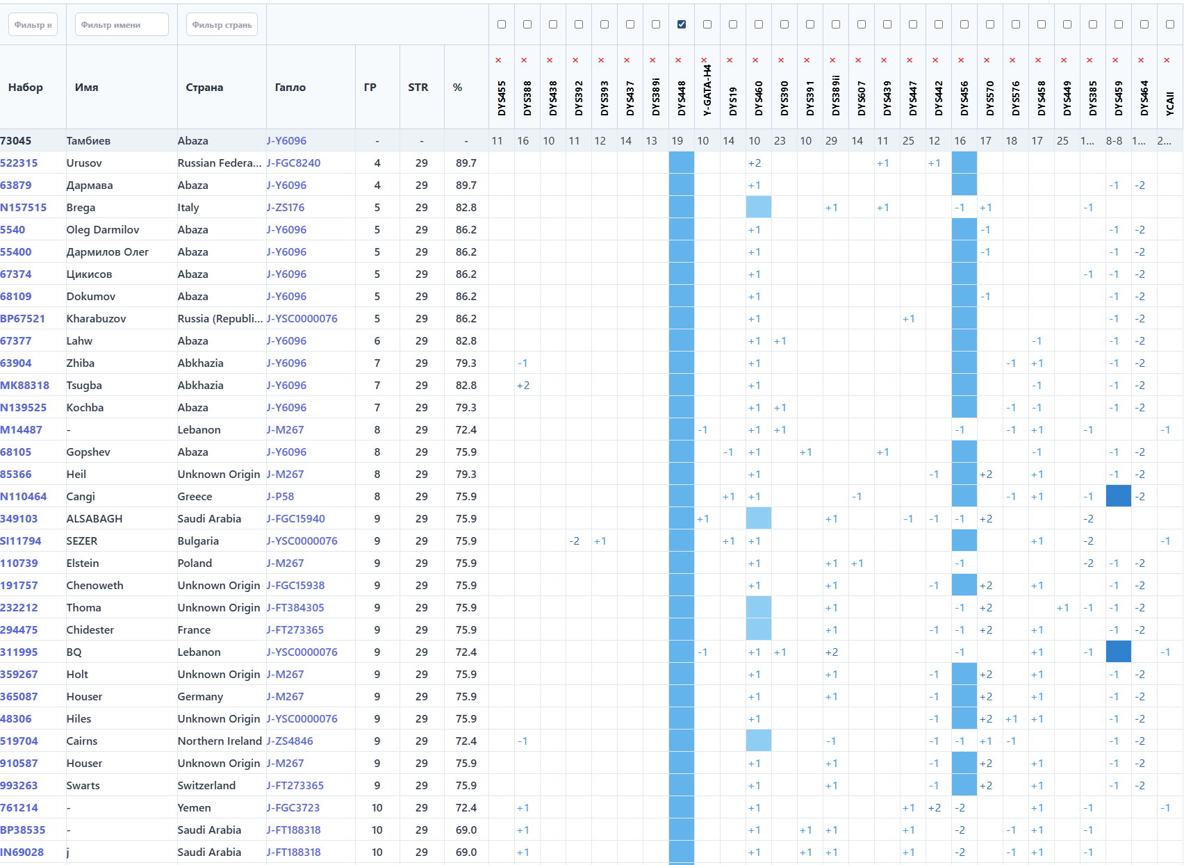Open haplogroup J-FGC8240 link
1184x865 pixels.
point(293,163)
